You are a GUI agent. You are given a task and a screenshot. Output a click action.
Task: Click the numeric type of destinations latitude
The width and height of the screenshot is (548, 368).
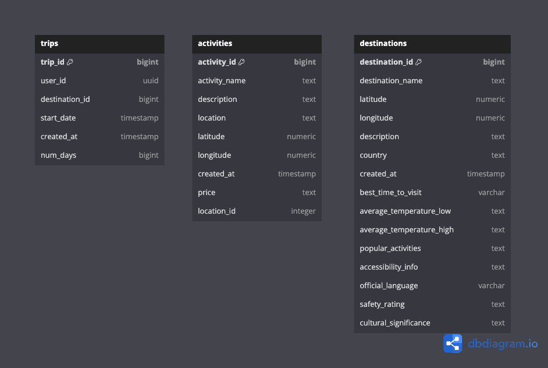(x=490, y=100)
